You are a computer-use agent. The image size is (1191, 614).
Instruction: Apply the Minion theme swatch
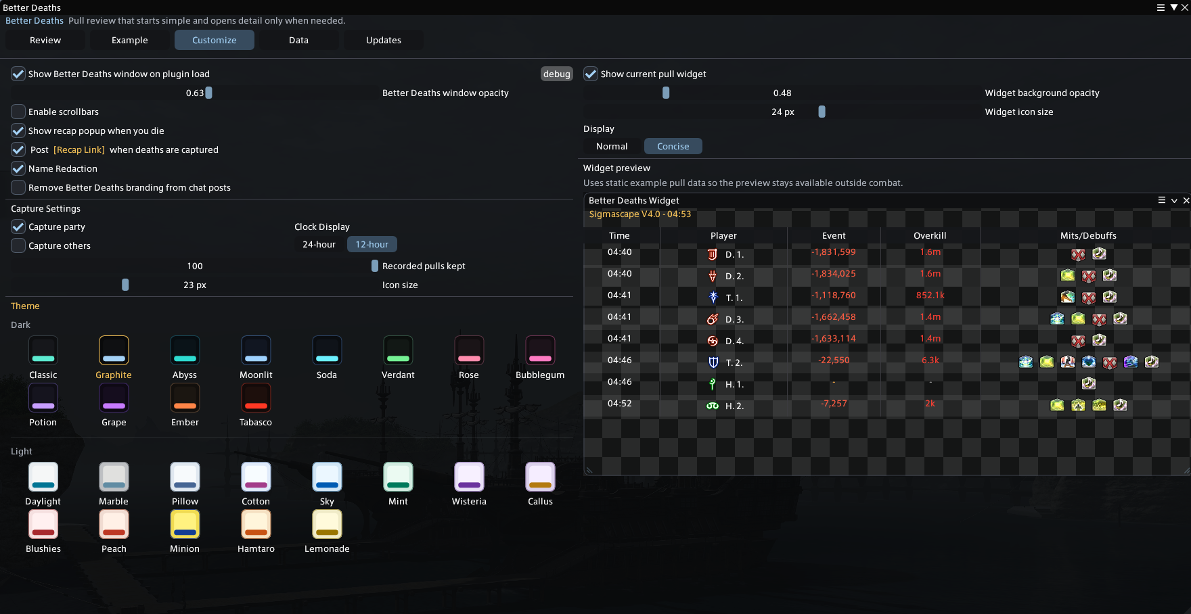tap(185, 524)
